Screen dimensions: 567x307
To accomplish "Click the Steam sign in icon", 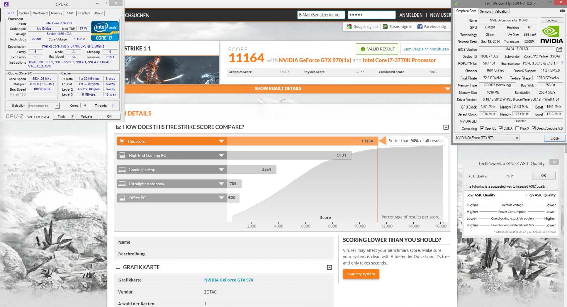I will tap(385, 27).
